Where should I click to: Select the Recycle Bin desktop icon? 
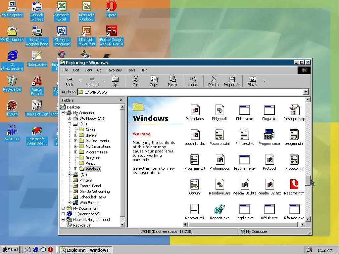point(12,83)
